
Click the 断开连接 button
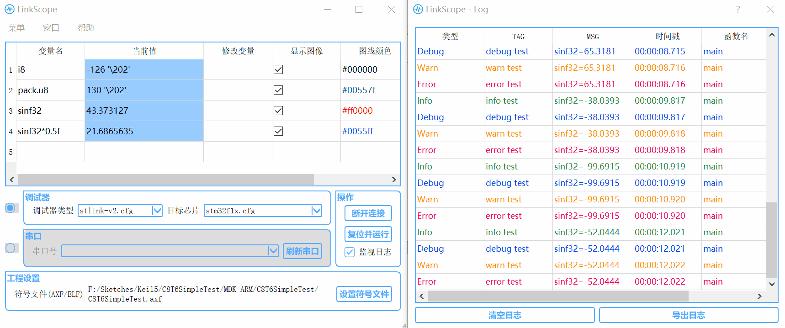[368, 213]
